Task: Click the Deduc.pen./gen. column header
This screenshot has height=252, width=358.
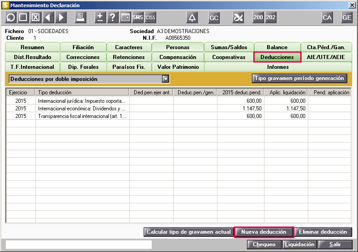Action: (195, 92)
